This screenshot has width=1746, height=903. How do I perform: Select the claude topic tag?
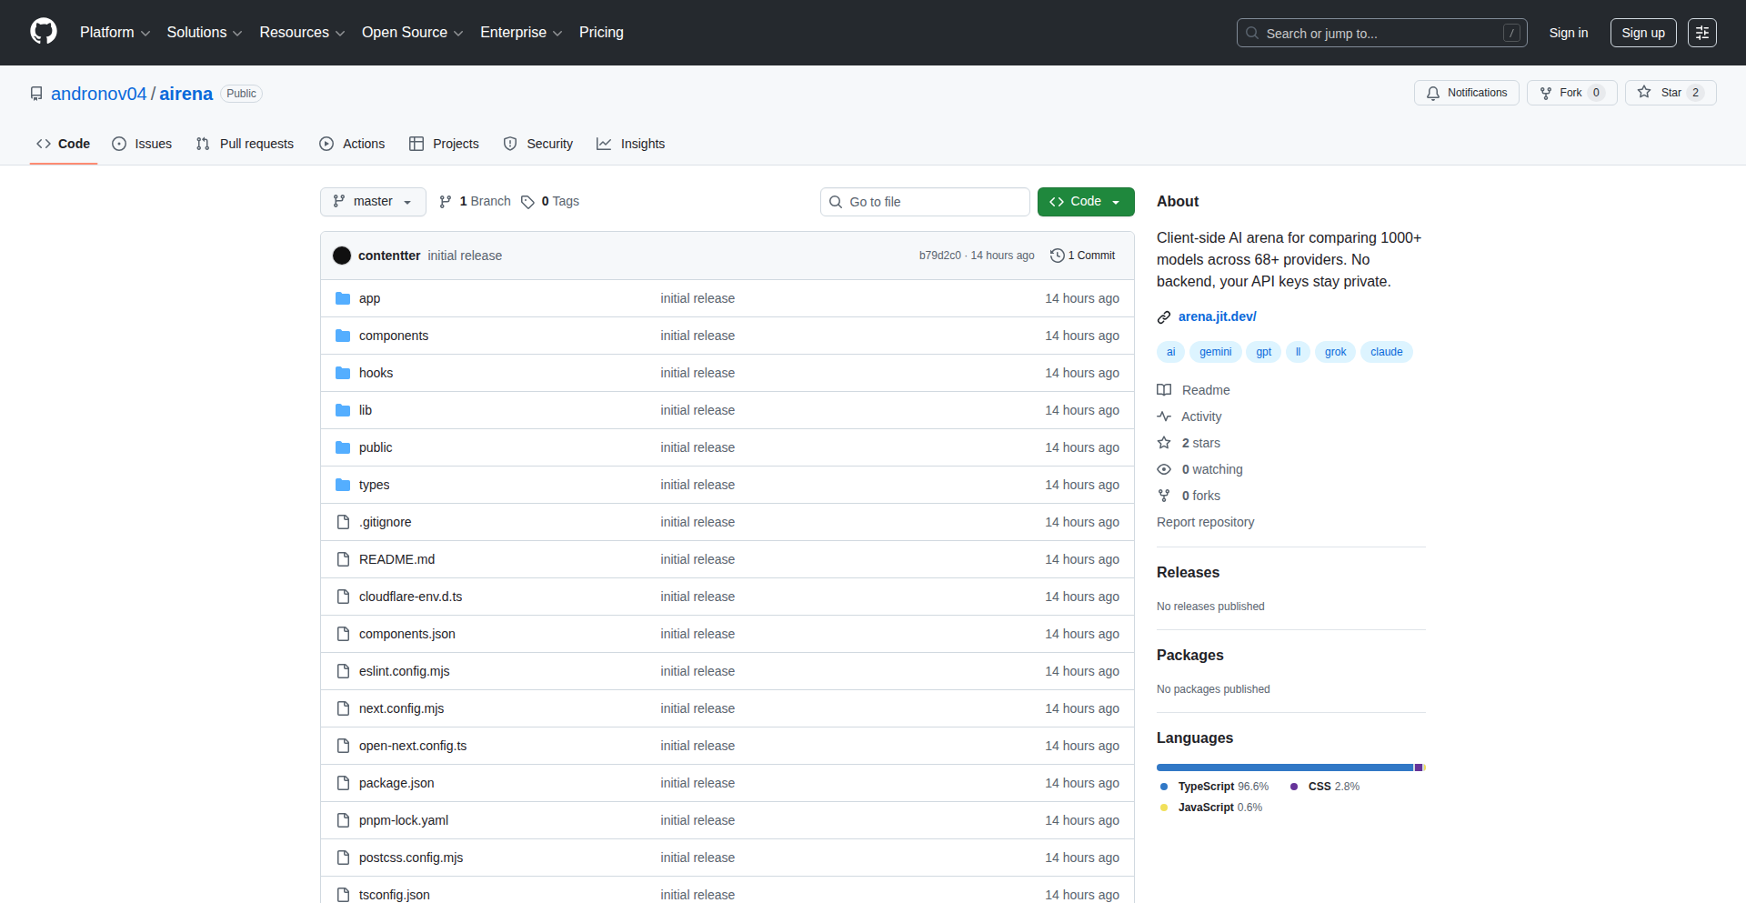pos(1386,352)
